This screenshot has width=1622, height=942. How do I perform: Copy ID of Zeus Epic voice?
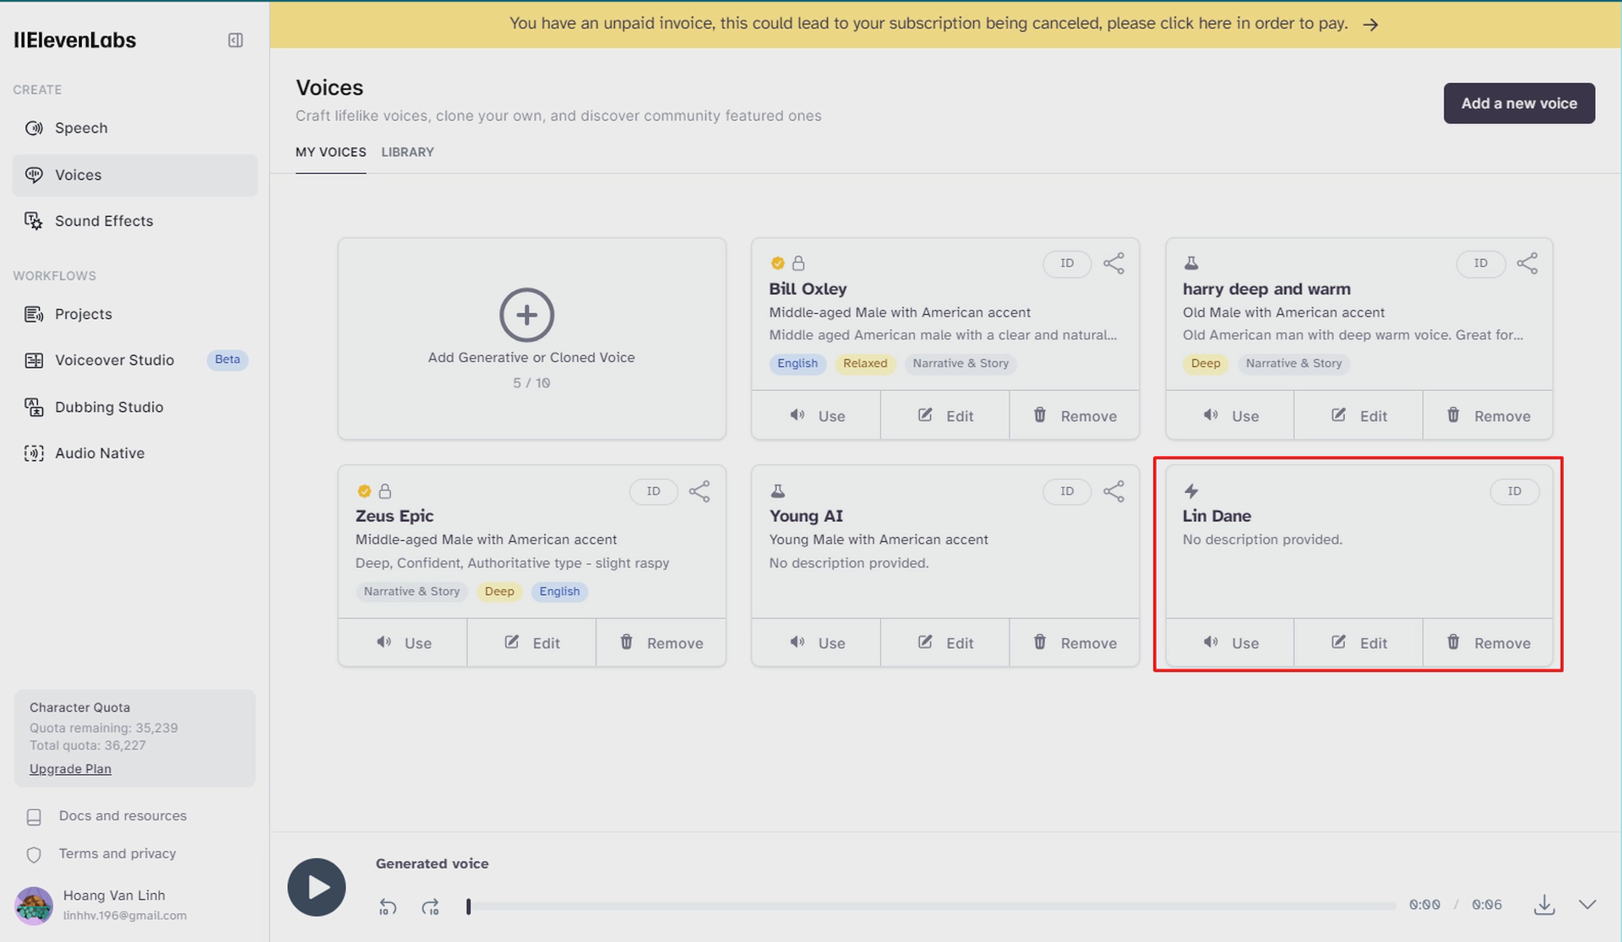coord(654,491)
